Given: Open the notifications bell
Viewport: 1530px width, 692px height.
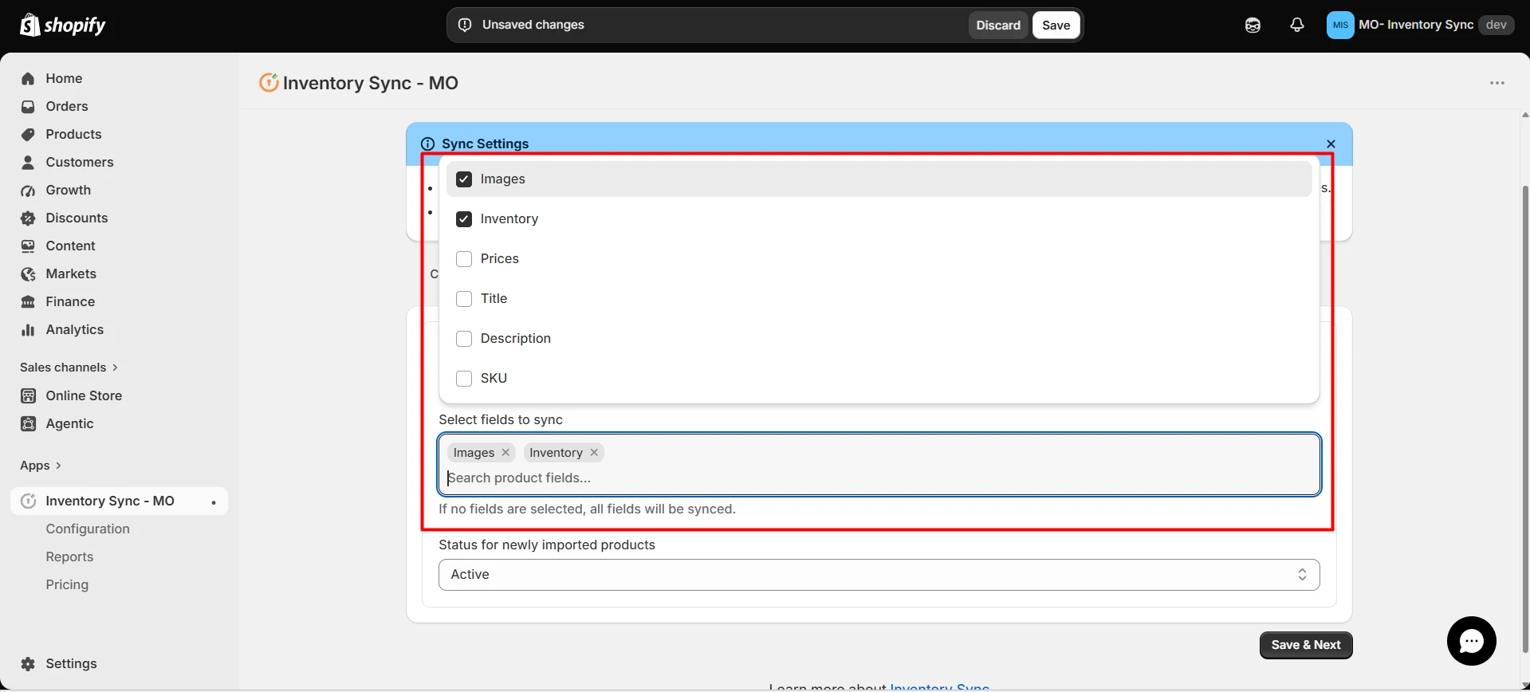Looking at the screenshot, I should click(x=1297, y=25).
